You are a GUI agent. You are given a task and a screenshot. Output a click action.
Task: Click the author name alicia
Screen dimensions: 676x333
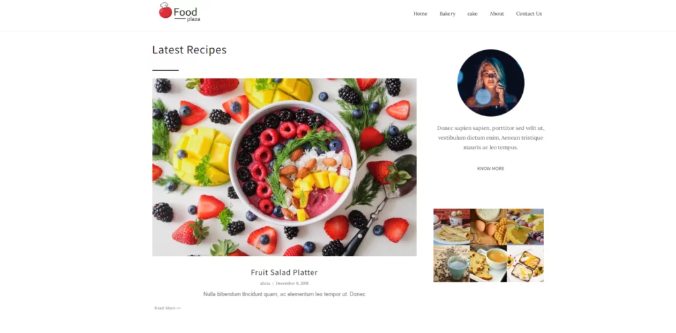265,284
